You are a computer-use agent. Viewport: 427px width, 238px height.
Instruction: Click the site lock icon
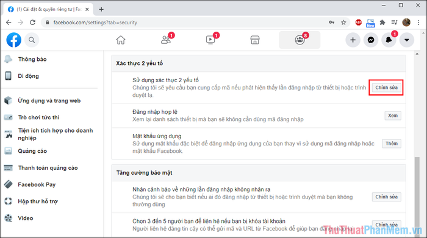point(48,23)
